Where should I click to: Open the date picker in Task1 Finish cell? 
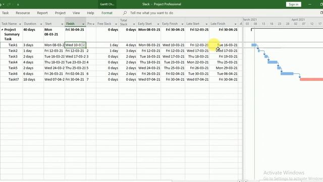[83, 45]
